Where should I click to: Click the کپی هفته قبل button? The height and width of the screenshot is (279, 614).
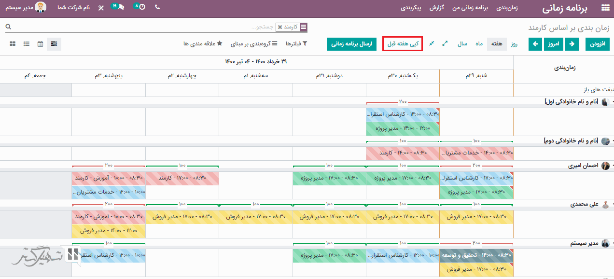402,44
